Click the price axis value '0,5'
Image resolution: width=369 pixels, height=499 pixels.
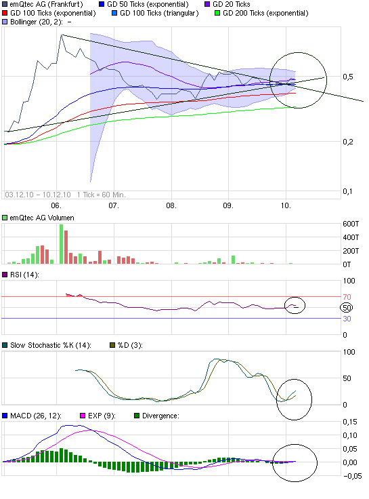(348, 77)
